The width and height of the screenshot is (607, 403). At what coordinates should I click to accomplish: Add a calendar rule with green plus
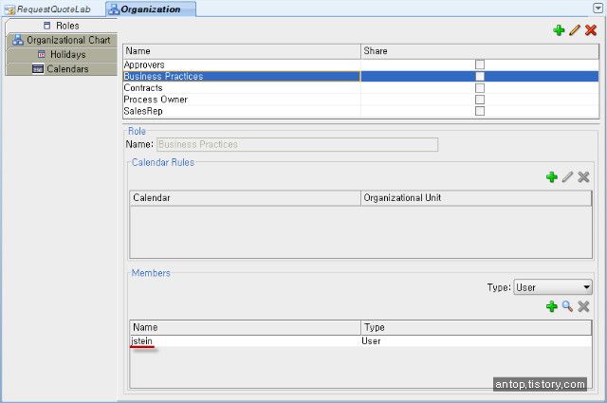[552, 177]
